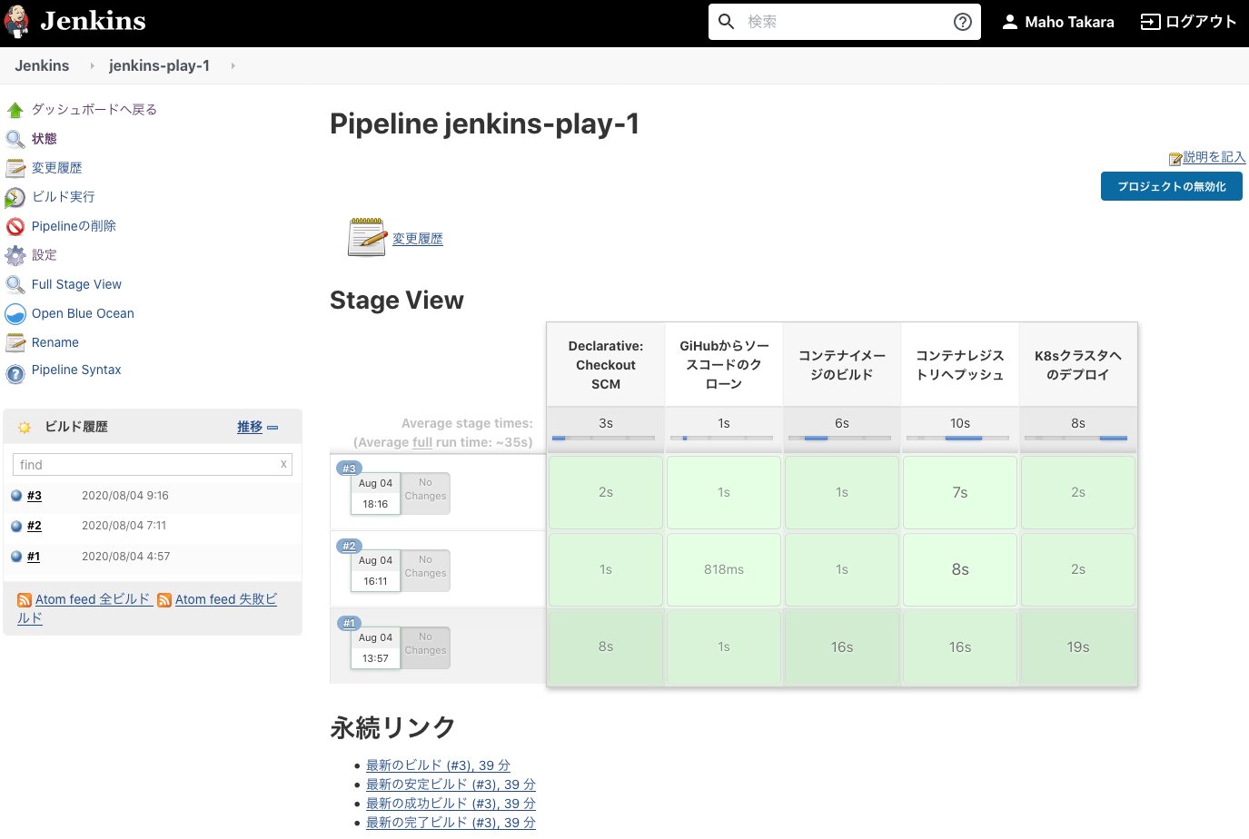1249x839 pixels.
Task: Click the Blue Ocean icon
Action: (15, 314)
